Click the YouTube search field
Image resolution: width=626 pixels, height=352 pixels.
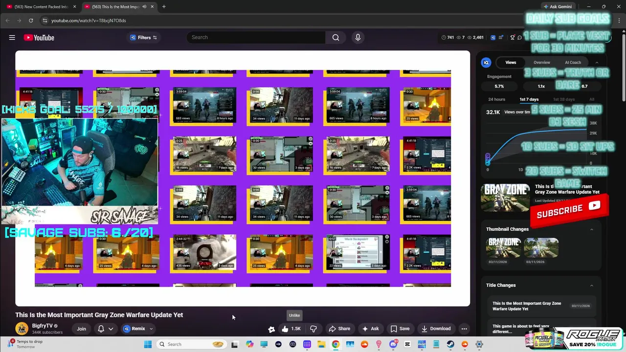(256, 38)
